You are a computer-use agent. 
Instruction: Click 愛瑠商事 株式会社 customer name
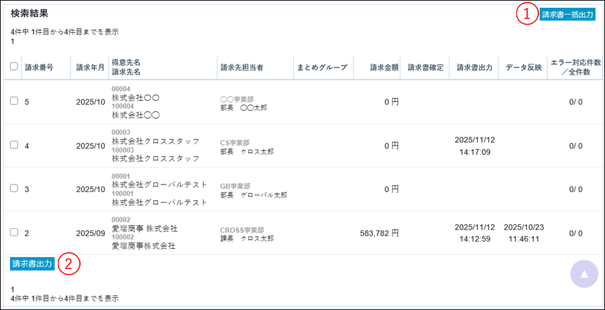[145, 229]
